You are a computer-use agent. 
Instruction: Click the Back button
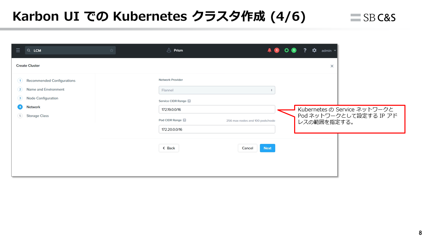coord(169,148)
